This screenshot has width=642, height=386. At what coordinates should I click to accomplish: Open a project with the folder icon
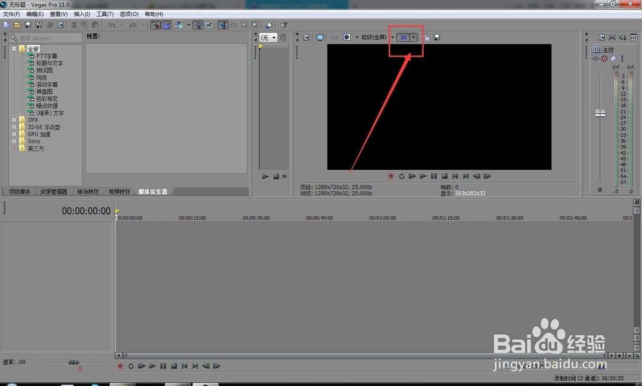pos(17,25)
